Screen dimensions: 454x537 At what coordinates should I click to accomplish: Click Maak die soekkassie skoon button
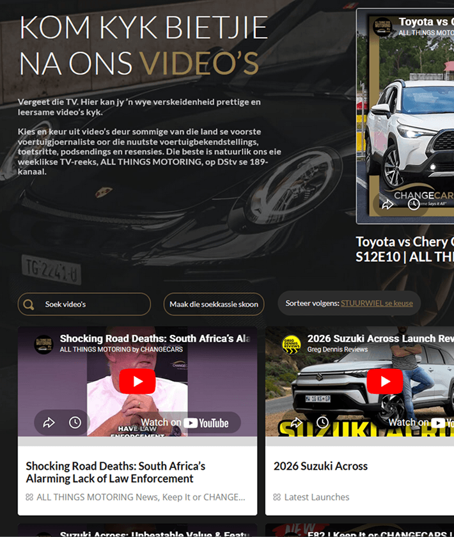click(214, 304)
